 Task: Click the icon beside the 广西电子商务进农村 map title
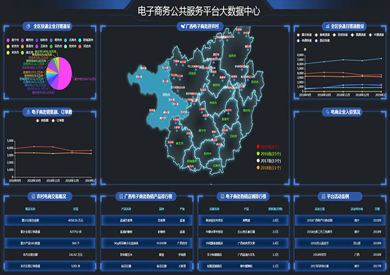click(183, 26)
